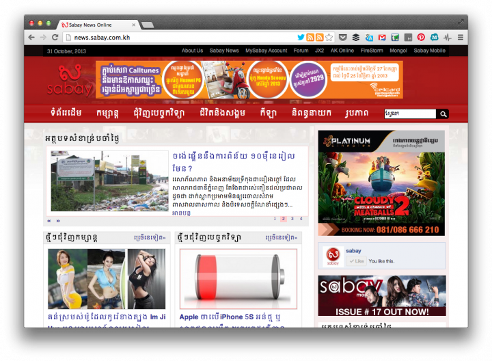Click the featured article garbage street photo

(x=109, y=181)
